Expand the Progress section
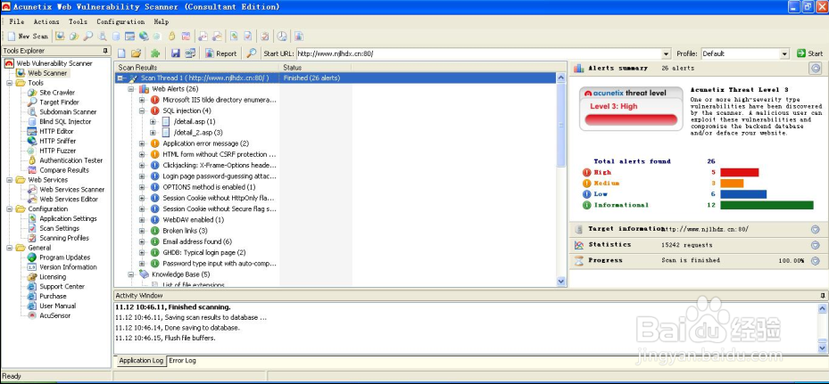Viewport: 829px width, 384px height. coord(815,261)
